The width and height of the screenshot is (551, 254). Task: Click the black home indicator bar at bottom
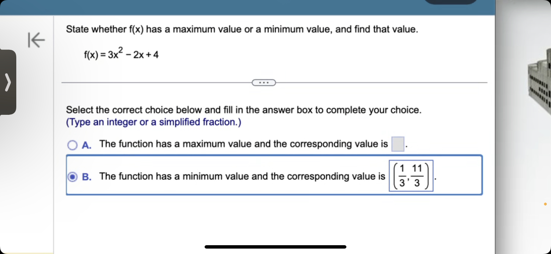tap(275, 247)
